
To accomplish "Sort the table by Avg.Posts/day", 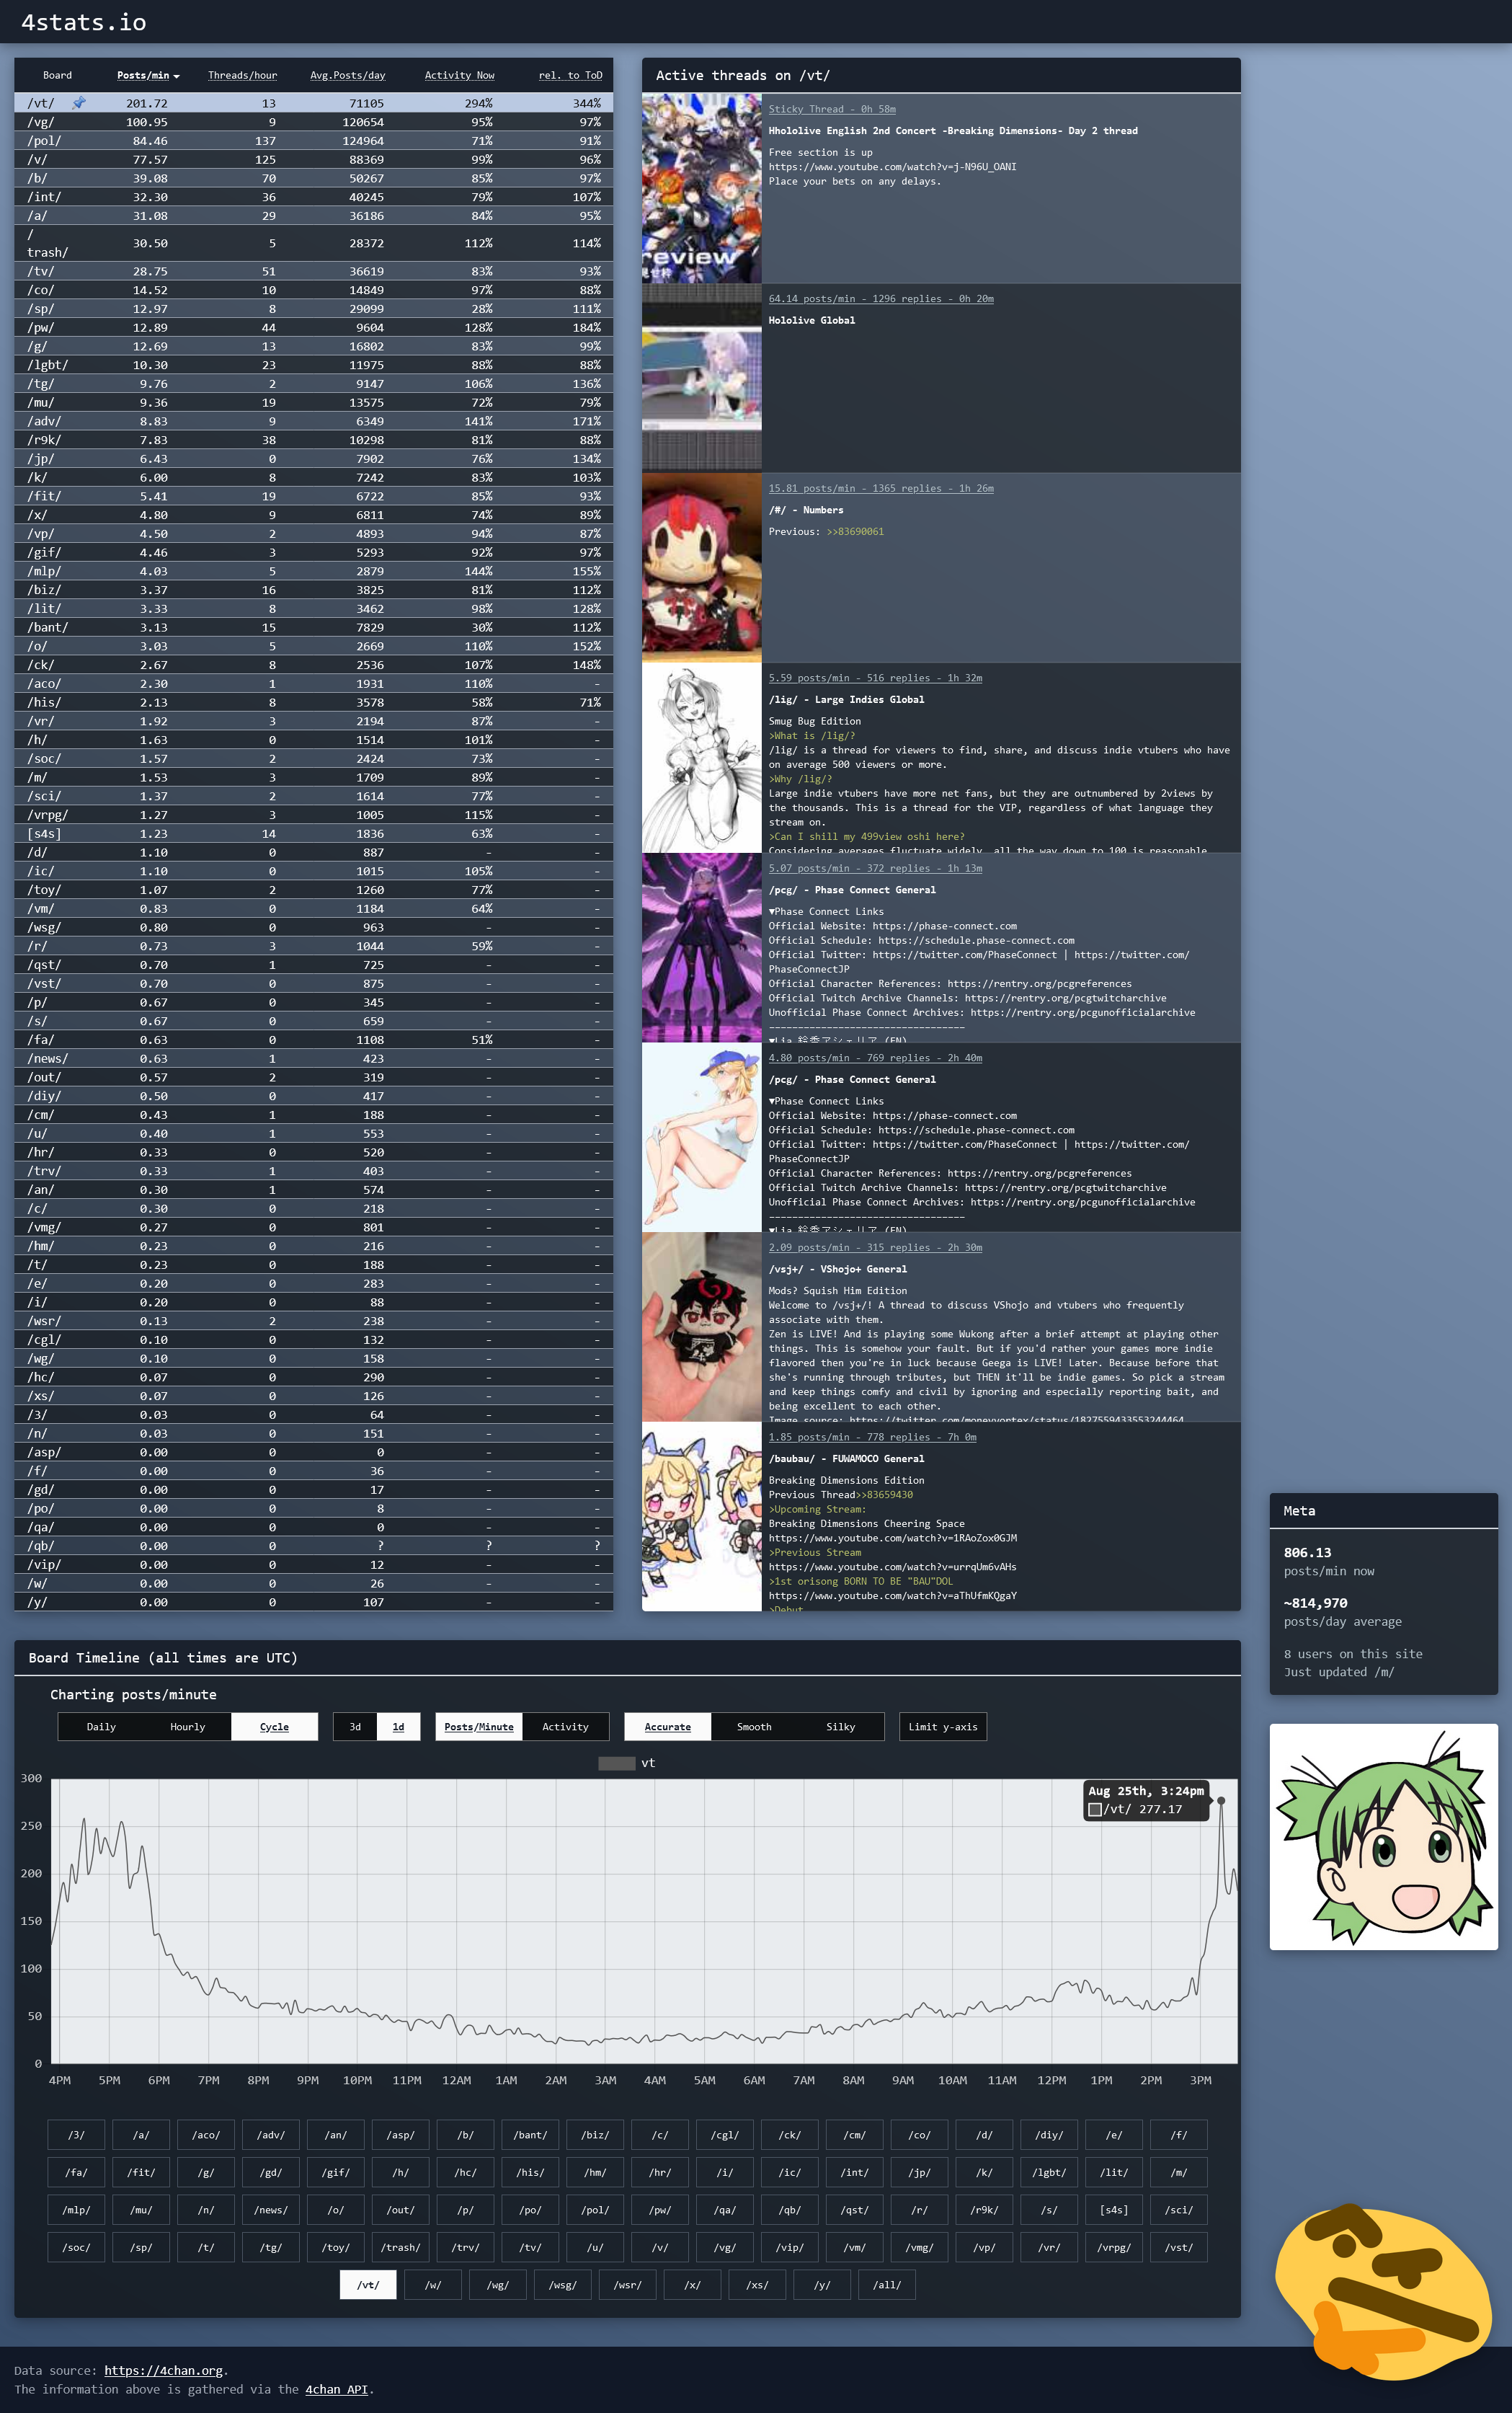I will coord(347,75).
